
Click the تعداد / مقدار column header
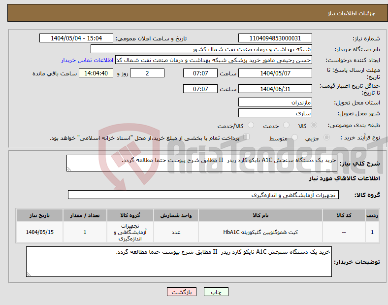[85, 215]
